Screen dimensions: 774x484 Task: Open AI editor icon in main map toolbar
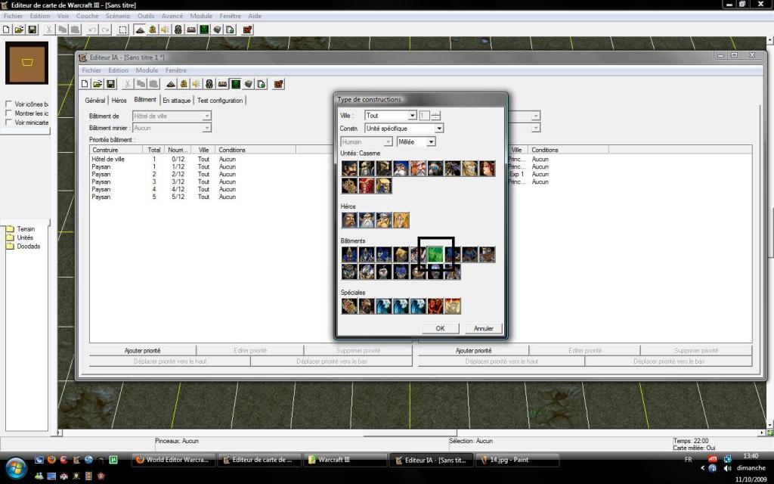204,29
